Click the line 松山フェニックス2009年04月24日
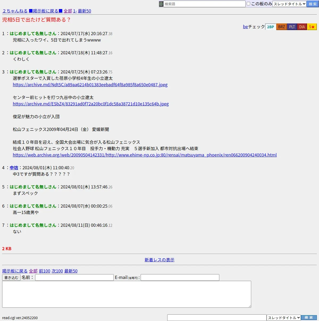This screenshot has width=319, height=321. click(61, 129)
